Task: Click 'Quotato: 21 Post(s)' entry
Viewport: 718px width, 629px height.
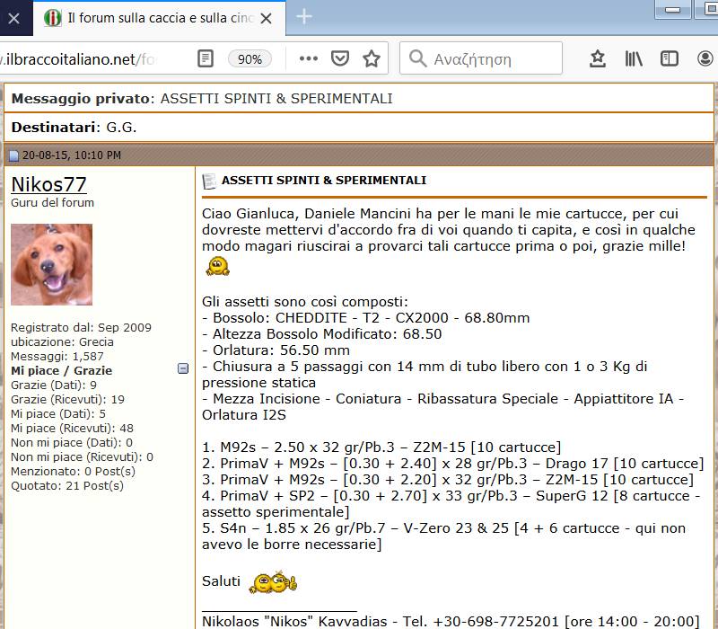Action: click(67, 485)
